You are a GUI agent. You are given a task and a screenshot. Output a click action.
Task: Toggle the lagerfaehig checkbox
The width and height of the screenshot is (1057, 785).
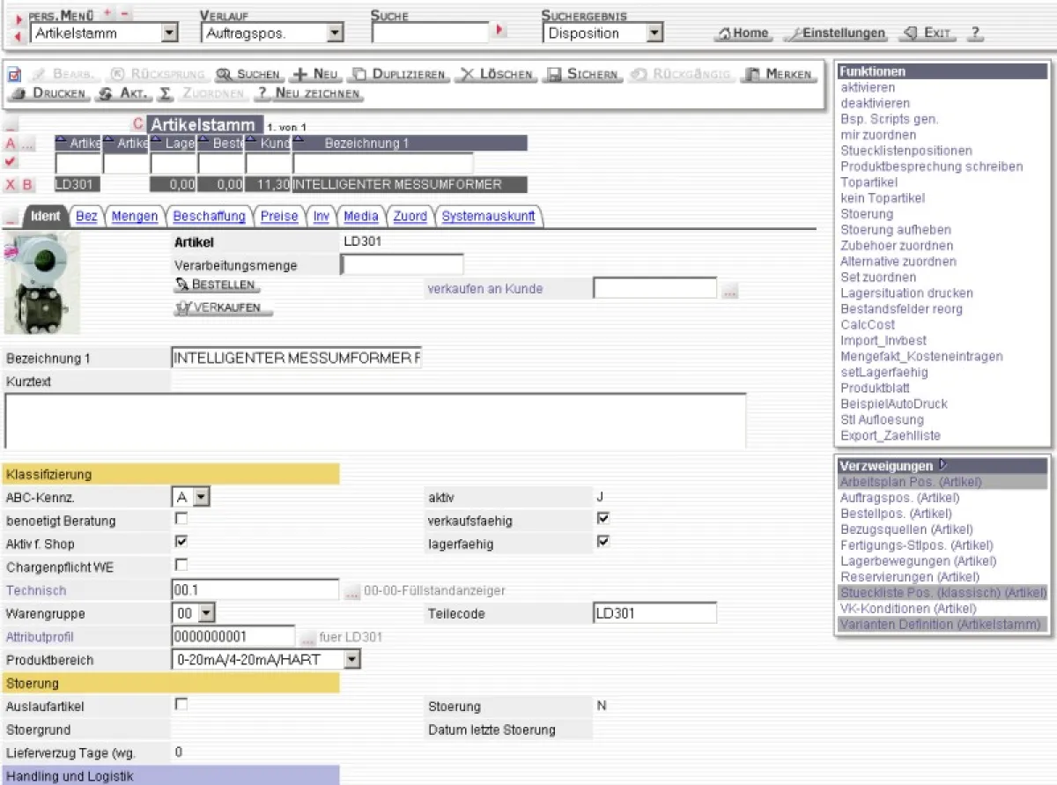(603, 542)
